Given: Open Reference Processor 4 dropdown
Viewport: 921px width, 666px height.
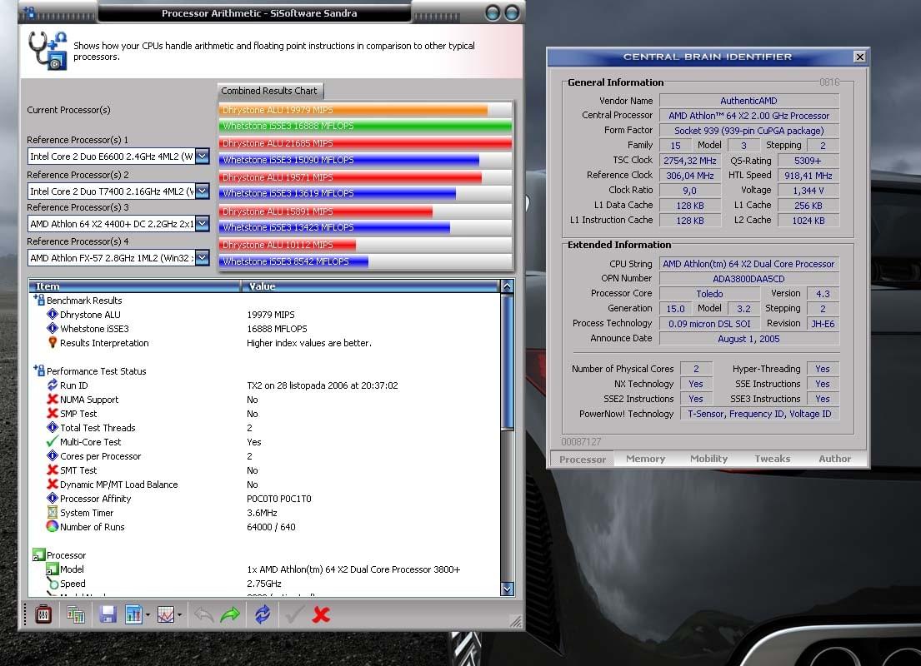Looking at the screenshot, I should click(202, 257).
